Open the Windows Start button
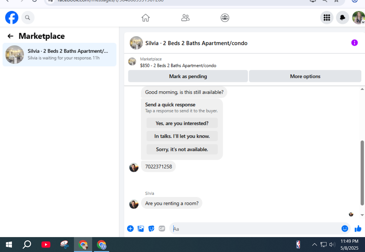The width and height of the screenshot is (365, 252). 9,245
